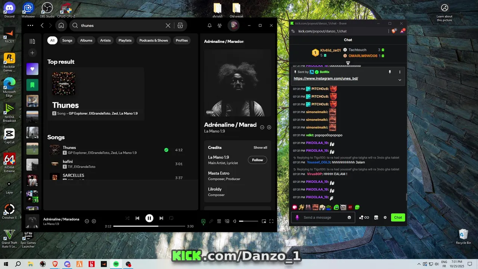Open Kick channel shop icon

coord(376,217)
